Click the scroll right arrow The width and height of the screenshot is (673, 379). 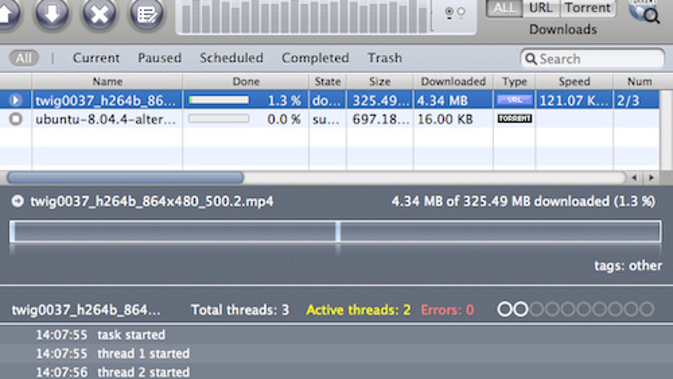(651, 177)
